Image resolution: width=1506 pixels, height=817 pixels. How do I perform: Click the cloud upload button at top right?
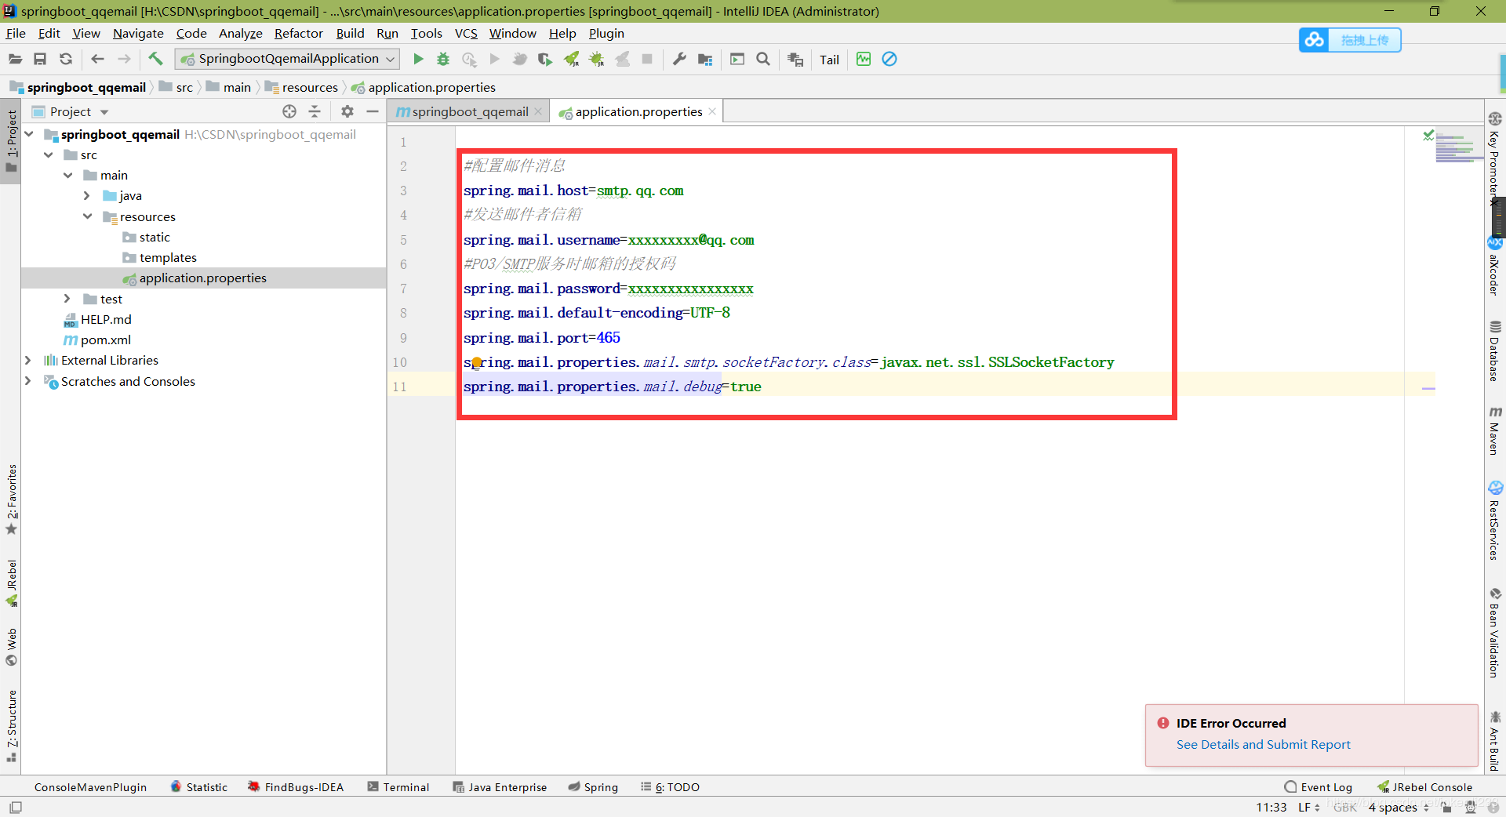click(x=1350, y=40)
